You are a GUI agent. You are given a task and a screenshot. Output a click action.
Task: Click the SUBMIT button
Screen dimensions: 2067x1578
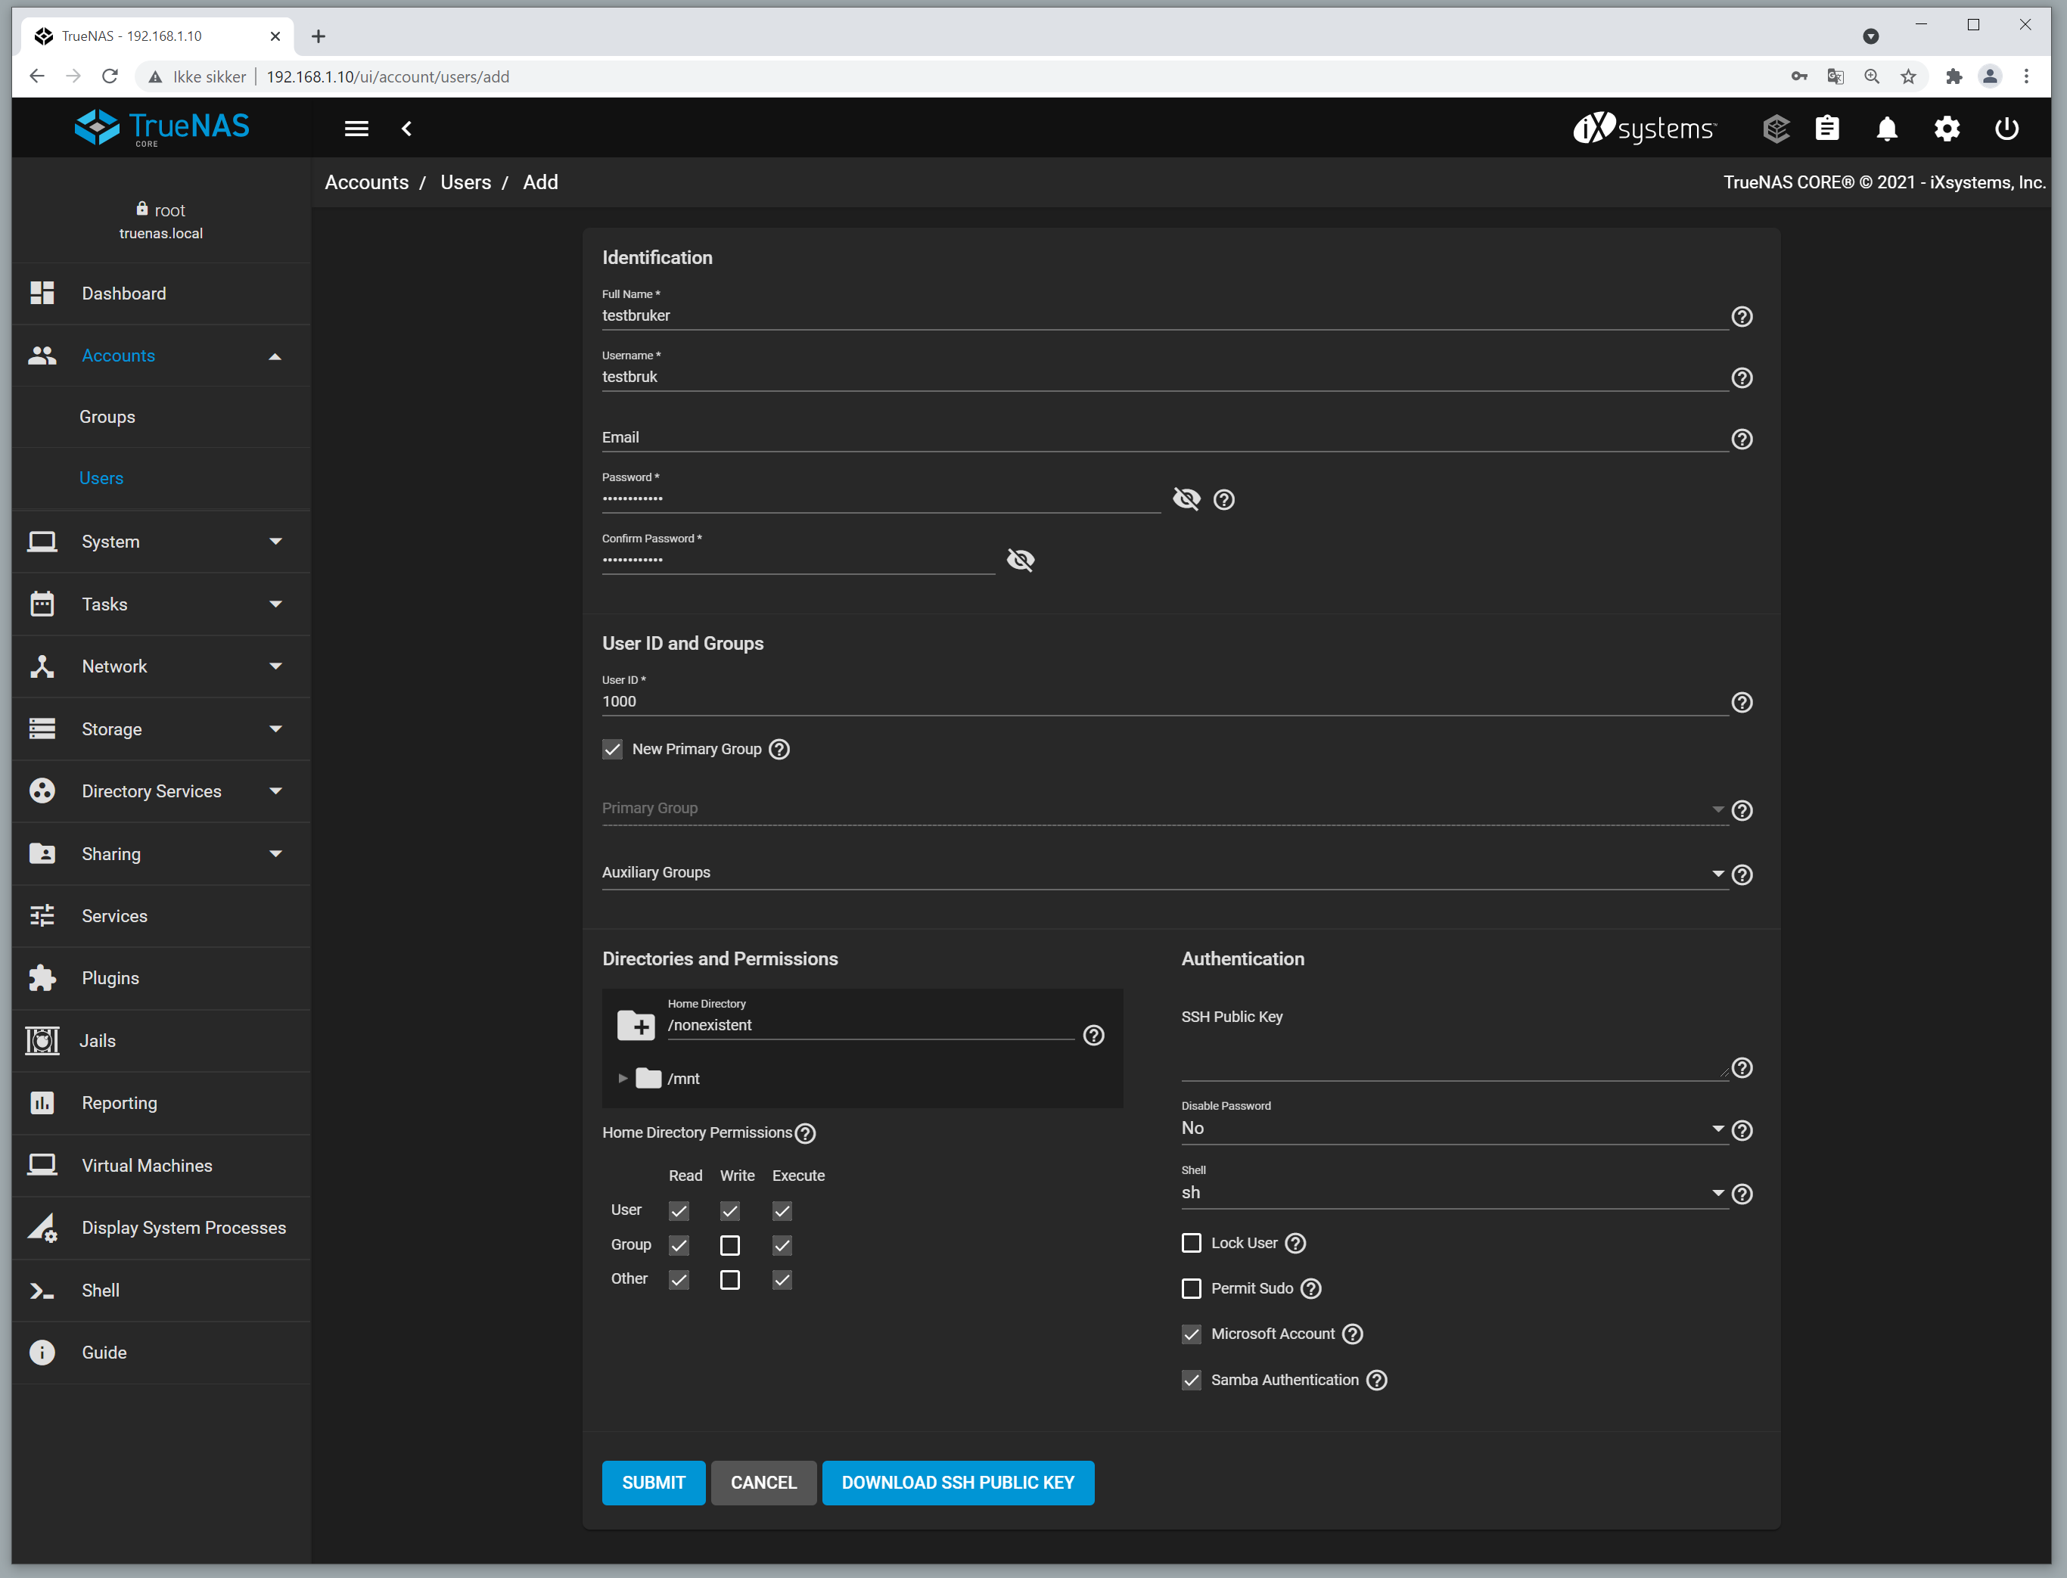653,1482
